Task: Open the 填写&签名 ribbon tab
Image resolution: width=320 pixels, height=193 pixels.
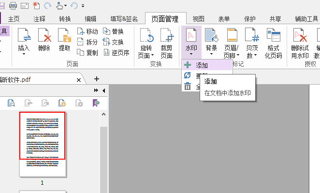Action: [x=124, y=19]
